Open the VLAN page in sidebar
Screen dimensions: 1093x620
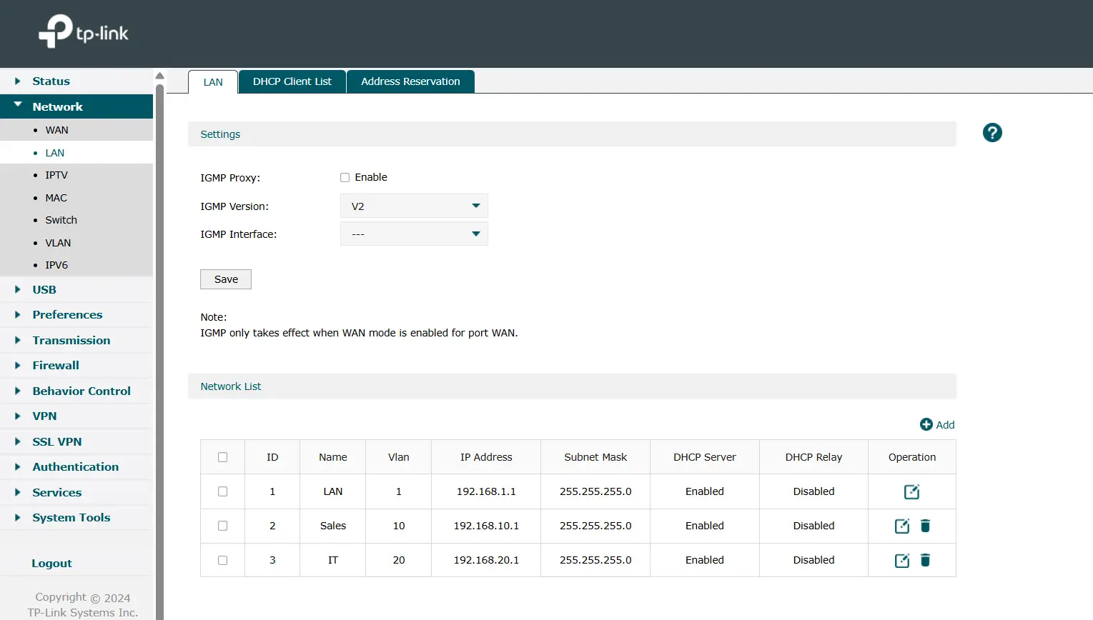tap(58, 243)
